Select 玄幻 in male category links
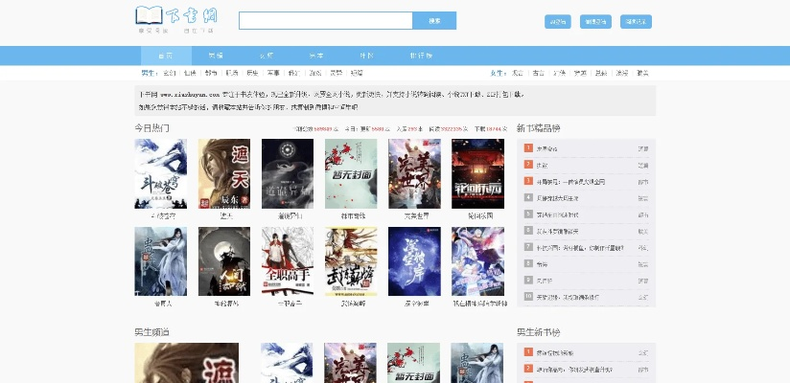Viewport: 790px width, 383px height. tap(169, 73)
